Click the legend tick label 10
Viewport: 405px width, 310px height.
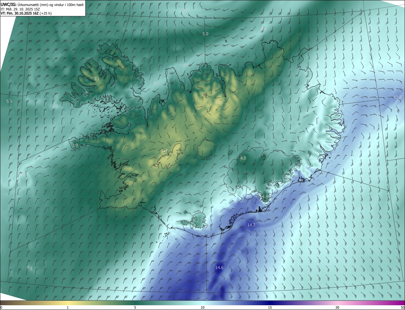coord(202,307)
